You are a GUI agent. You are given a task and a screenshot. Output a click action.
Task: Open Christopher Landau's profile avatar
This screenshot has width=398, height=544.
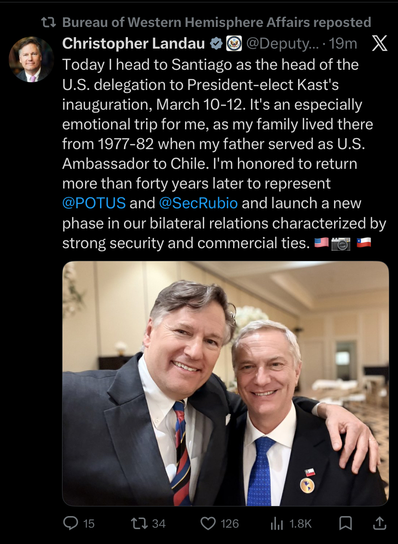(31, 59)
